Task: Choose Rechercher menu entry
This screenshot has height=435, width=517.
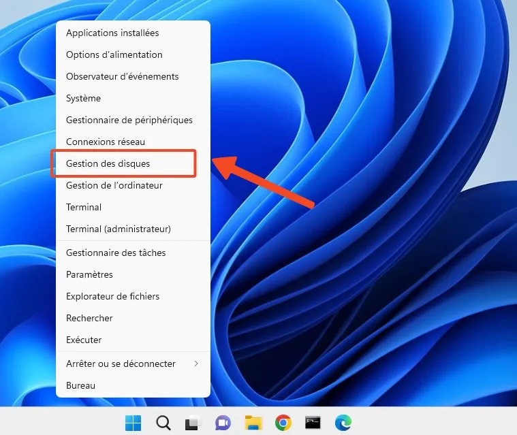Action: tap(134, 318)
